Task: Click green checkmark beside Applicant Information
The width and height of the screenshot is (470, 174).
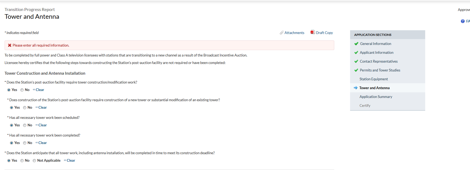Action: 356,52
